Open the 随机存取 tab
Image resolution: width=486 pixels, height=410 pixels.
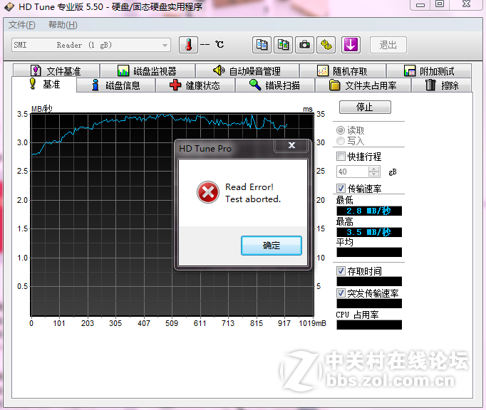click(x=343, y=71)
